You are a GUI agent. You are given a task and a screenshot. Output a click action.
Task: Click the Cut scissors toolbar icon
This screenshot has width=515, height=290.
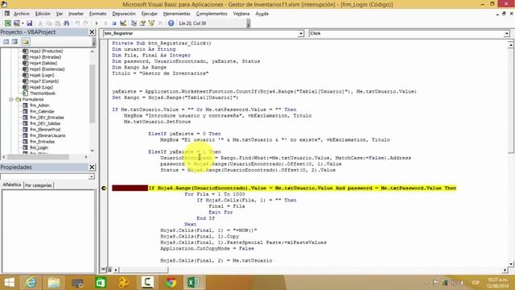point(40,23)
